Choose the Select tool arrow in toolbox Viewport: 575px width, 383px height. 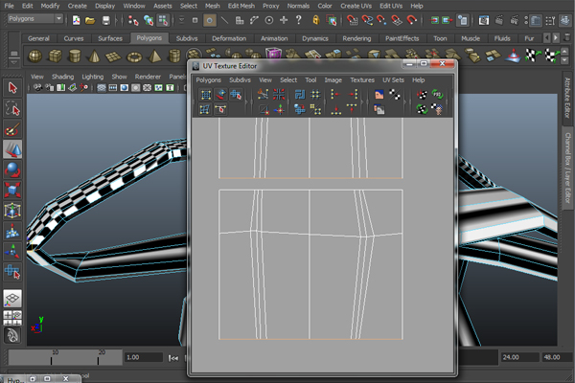coord(12,88)
